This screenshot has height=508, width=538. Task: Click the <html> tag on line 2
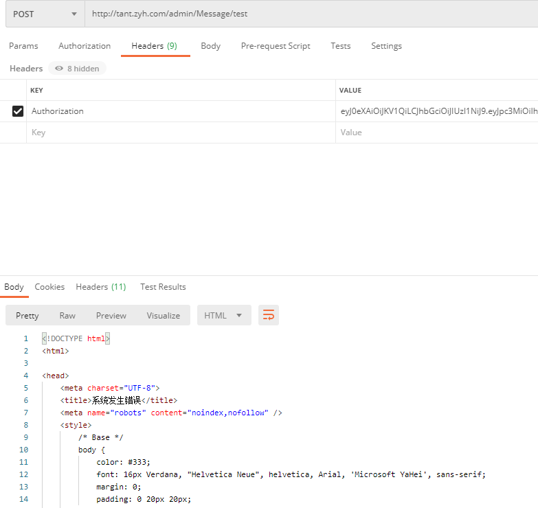56,351
